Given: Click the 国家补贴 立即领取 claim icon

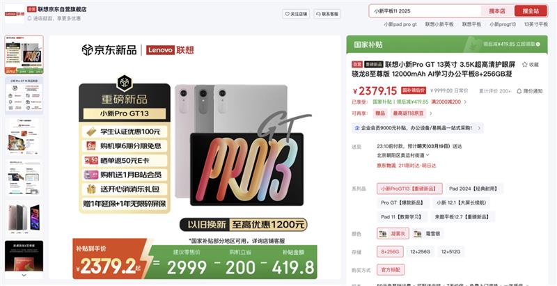Looking at the screenshot, I should click(x=538, y=45).
